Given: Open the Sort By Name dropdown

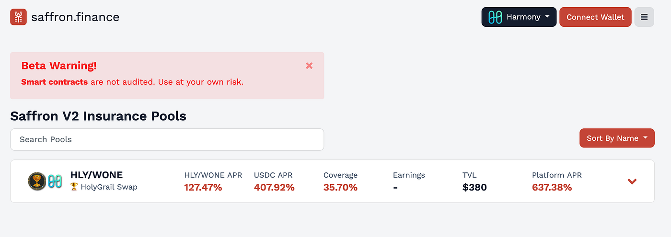Looking at the screenshot, I should pyautogui.click(x=617, y=138).
